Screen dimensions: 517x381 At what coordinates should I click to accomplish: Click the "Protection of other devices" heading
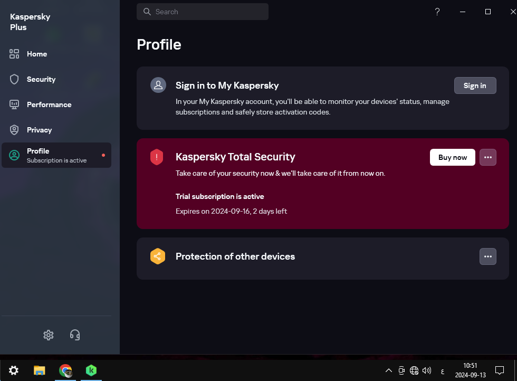235,256
